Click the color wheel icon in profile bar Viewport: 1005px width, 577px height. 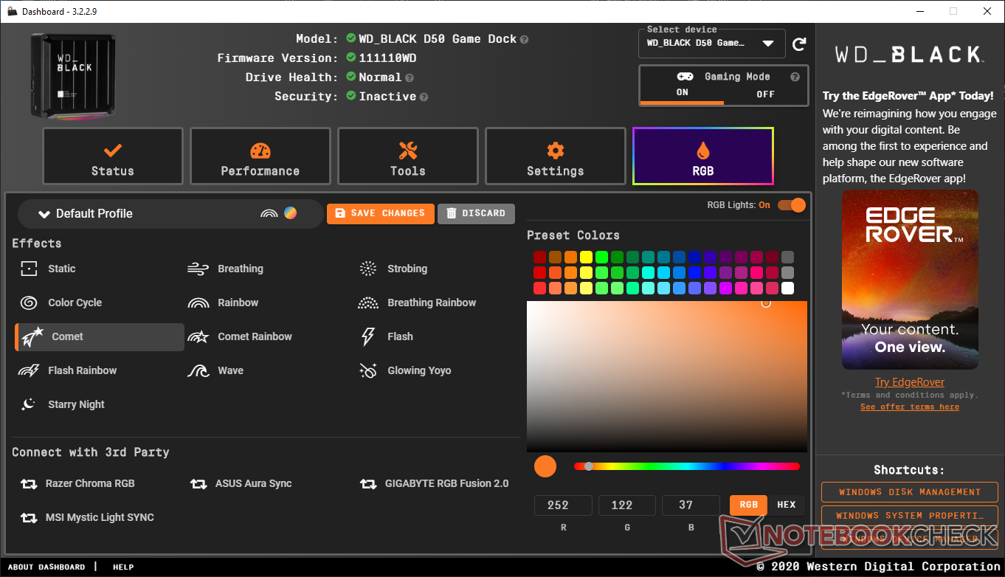(x=291, y=213)
